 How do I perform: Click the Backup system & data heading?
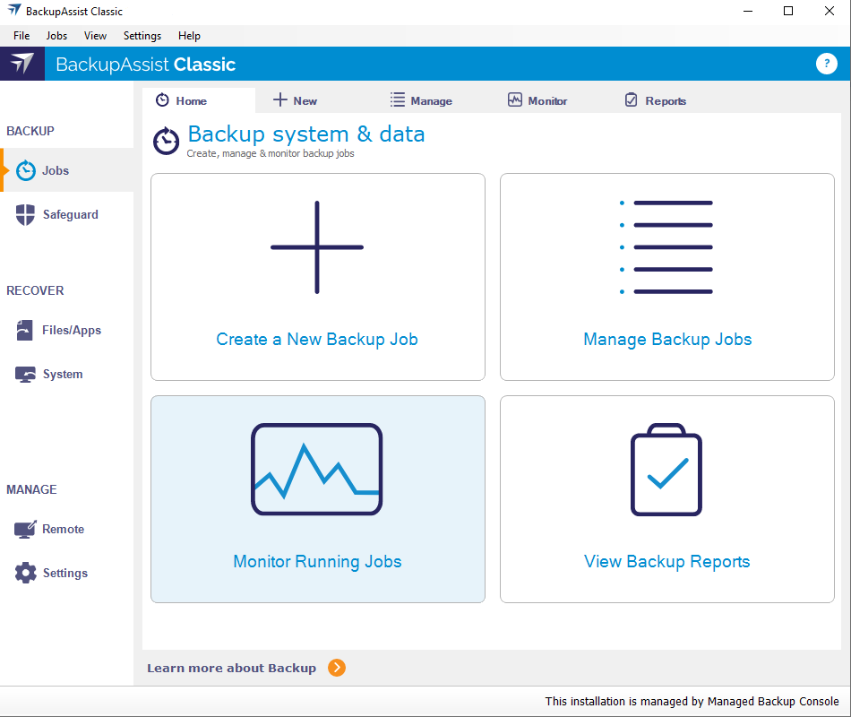pos(306,134)
